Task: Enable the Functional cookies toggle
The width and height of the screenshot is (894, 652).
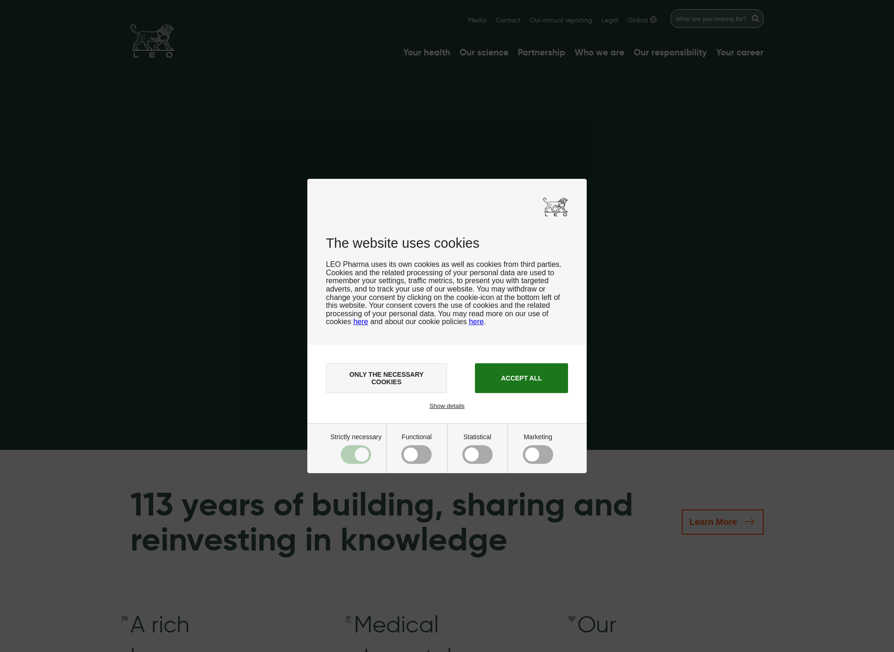Action: (416, 454)
